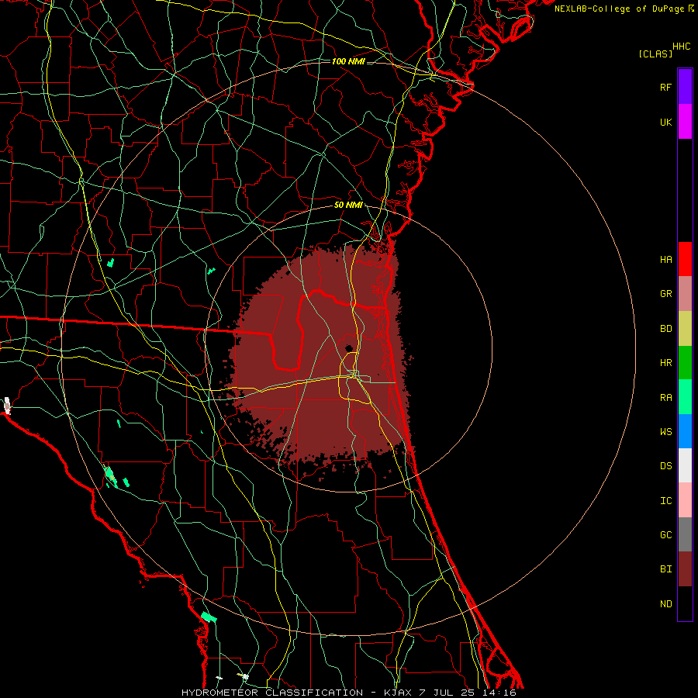698x698 pixels.
Task: Select the BD yellow legend color block
Action: tap(685, 328)
